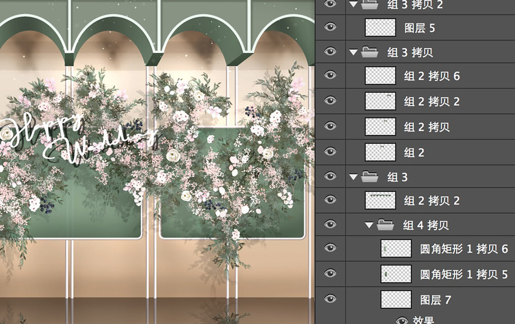The image size is (515, 324).
Task: Hide the 圆角矩形 1 拷贝 6 layer
Action: coord(330,248)
